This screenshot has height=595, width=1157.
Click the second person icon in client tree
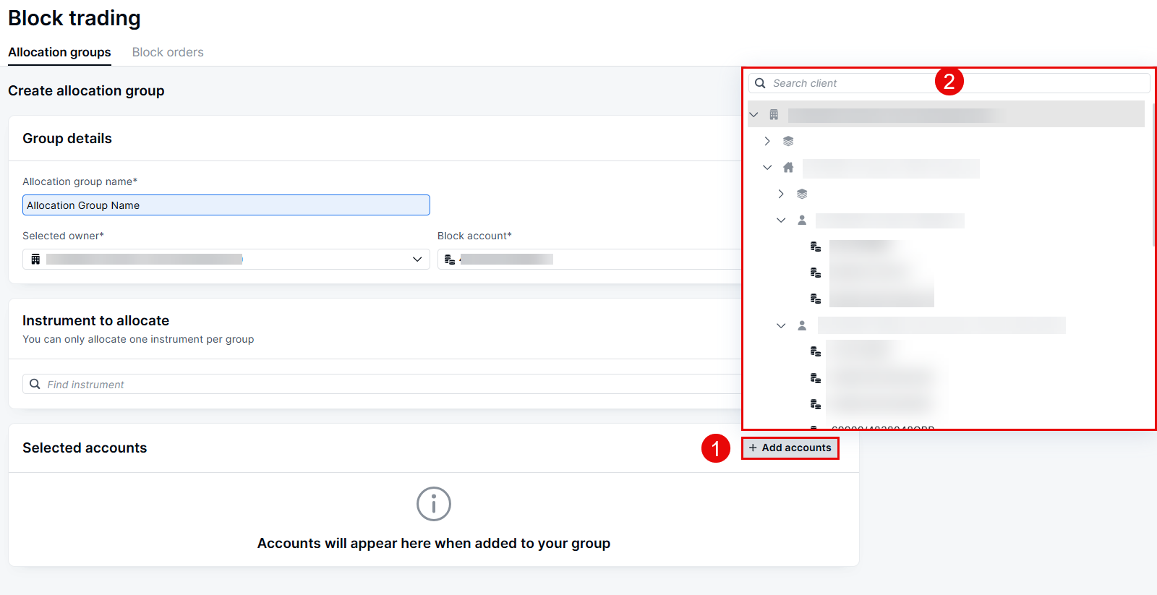click(x=802, y=326)
